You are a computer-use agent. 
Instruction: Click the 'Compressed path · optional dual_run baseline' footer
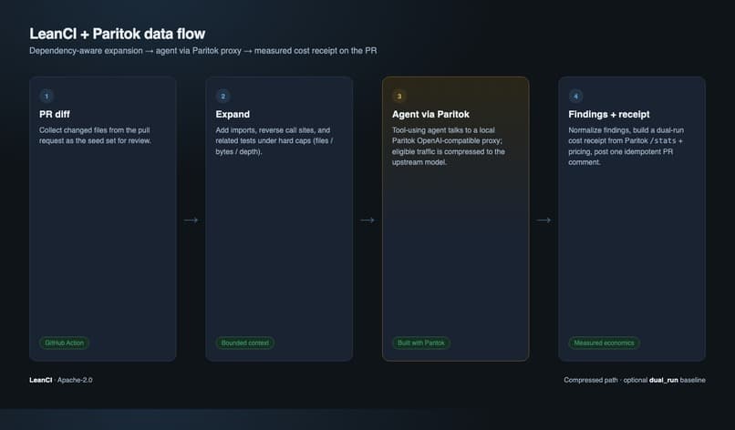pyautogui.click(x=635, y=380)
